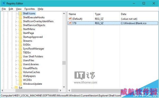Viewport: 159px width, 98px height.
Task: Click the string icon of (Default) value
Action: pyautogui.click(x=70, y=19)
